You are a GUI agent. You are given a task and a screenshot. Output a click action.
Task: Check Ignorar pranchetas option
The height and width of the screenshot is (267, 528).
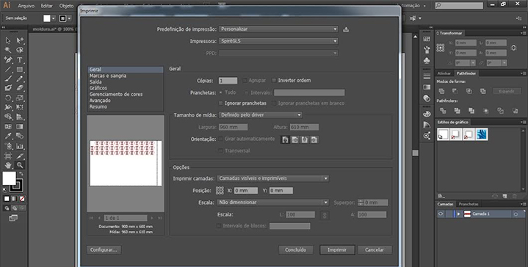point(221,103)
